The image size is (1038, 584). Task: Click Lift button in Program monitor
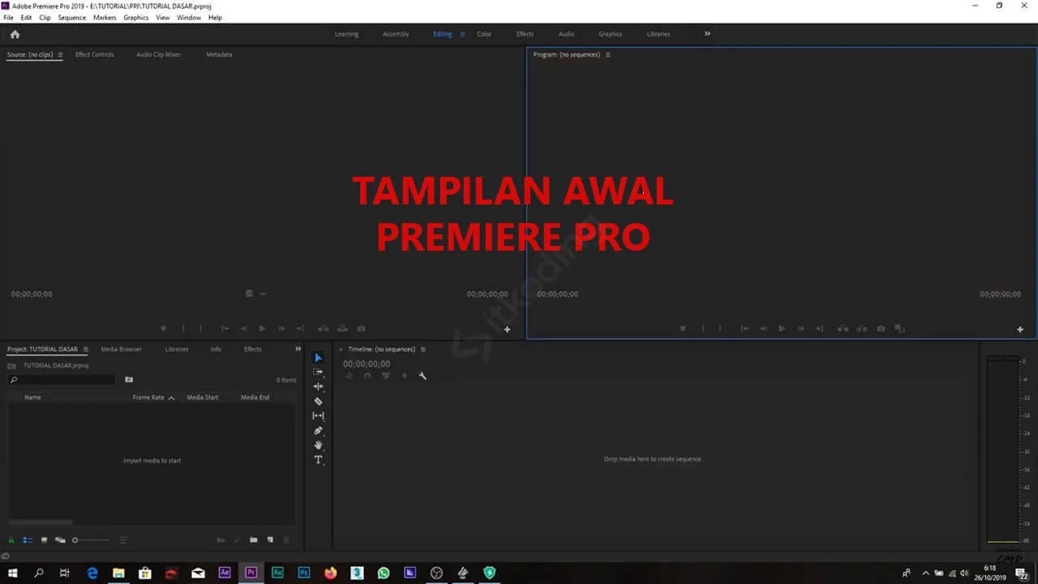[x=843, y=328]
